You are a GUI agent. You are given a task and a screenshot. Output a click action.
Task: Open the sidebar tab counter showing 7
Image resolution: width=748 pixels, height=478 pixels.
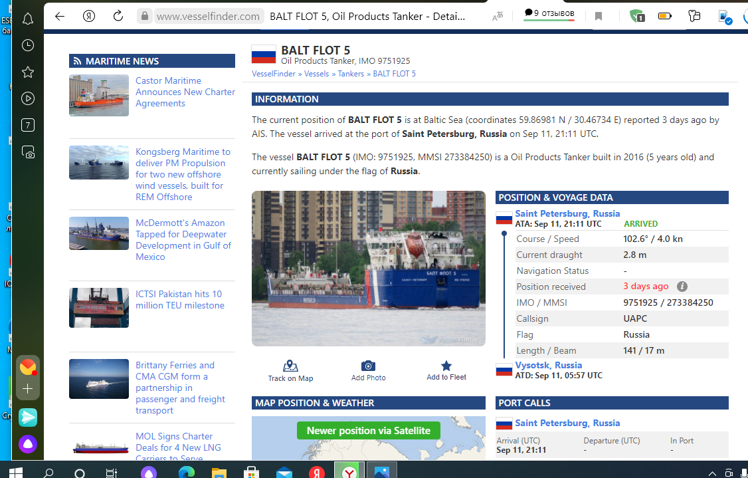(x=28, y=125)
